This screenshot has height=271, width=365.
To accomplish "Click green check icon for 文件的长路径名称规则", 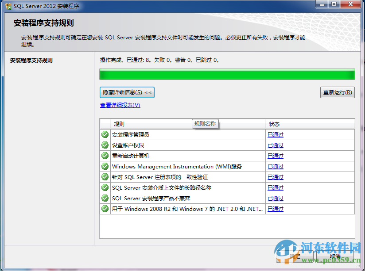I will 105,187.
